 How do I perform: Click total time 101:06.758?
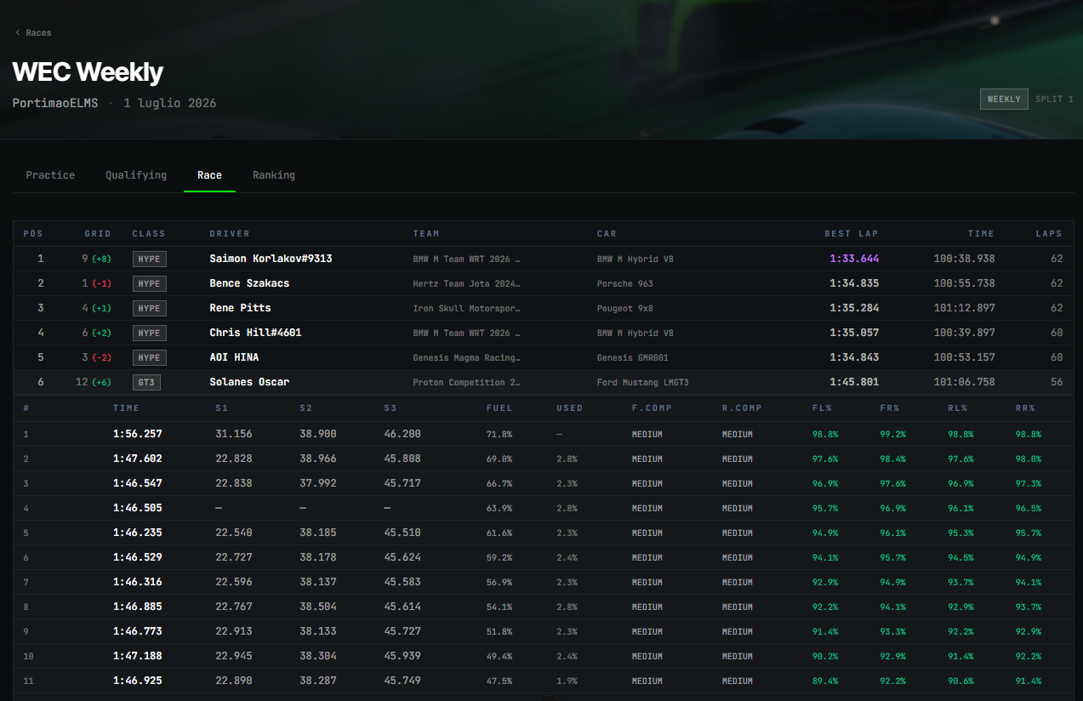coord(964,382)
